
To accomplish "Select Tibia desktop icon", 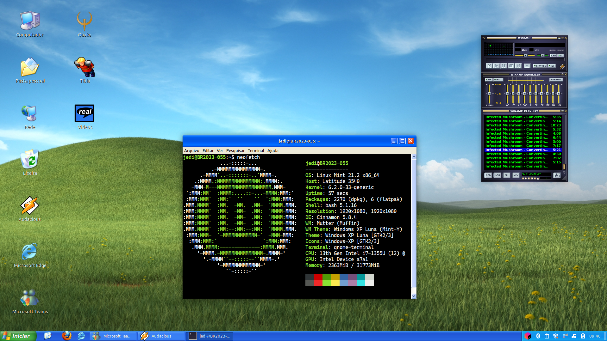I will pos(84,70).
